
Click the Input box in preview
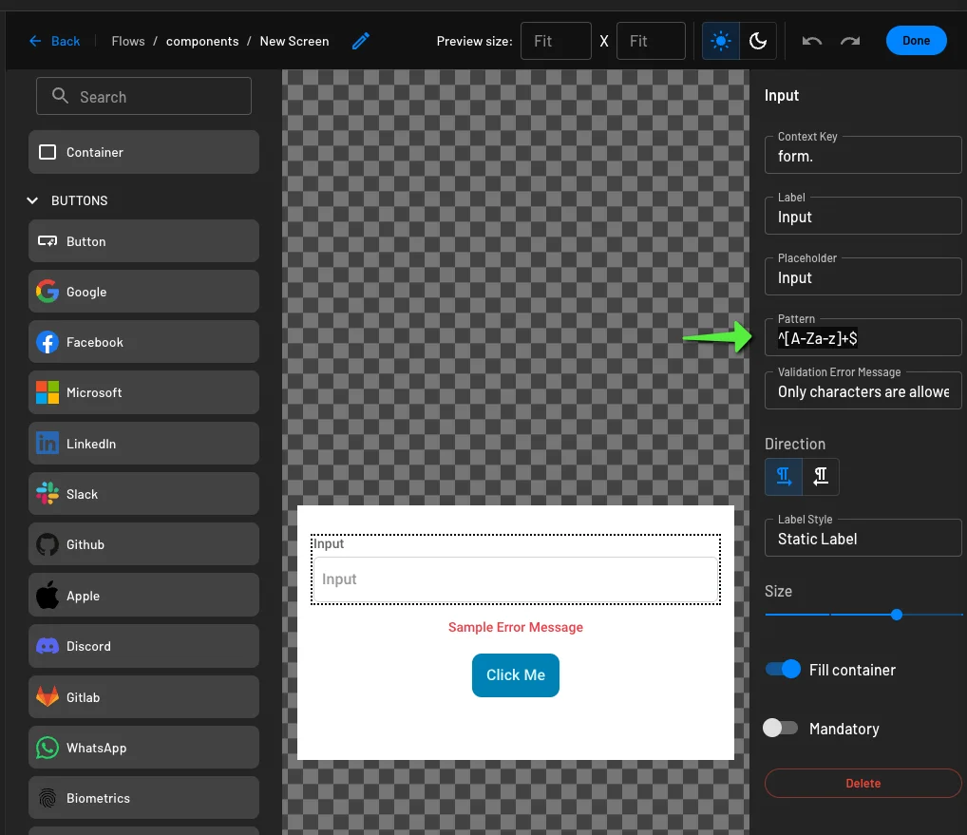click(x=516, y=579)
